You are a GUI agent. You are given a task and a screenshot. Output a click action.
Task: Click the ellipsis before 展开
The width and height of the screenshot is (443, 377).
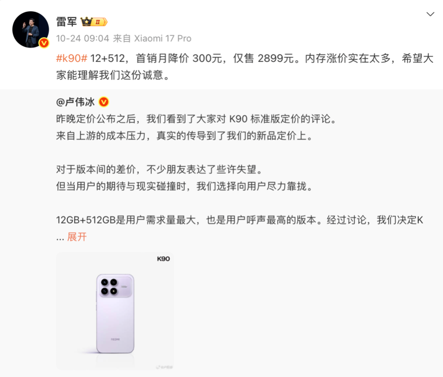[60, 237]
